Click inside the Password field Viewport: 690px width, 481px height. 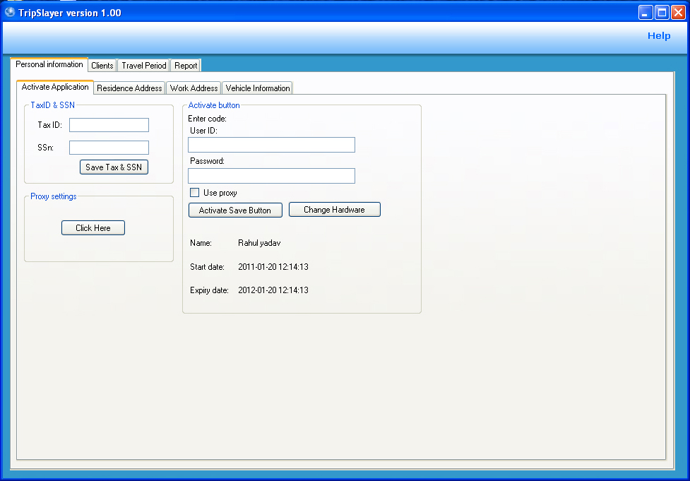pyautogui.click(x=271, y=176)
